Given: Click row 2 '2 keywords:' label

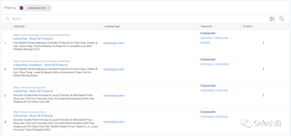Looking at the screenshot, I should [x=208, y=60].
